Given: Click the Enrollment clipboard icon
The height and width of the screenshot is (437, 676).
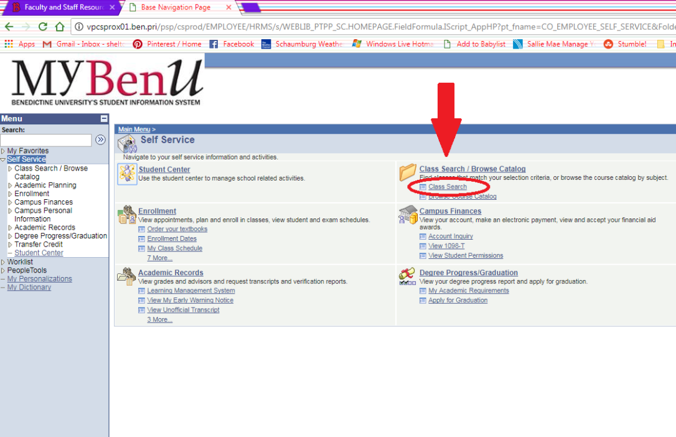Looking at the screenshot, I should (127, 215).
